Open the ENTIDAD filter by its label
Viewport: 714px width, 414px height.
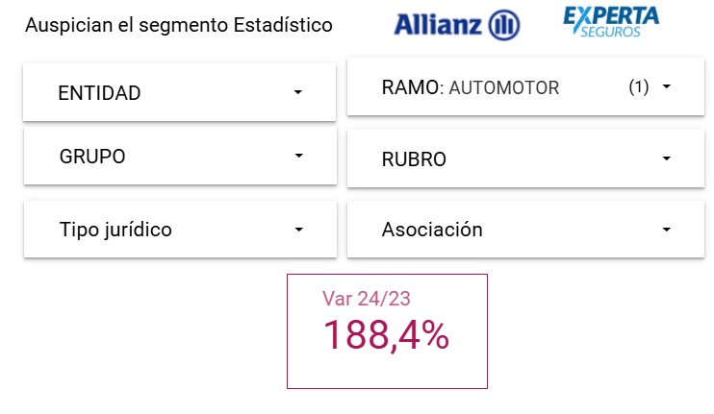pos(100,93)
